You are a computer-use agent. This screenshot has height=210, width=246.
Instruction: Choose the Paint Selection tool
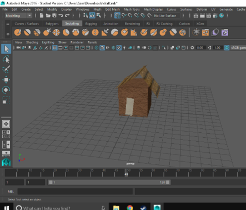(x=6, y=69)
